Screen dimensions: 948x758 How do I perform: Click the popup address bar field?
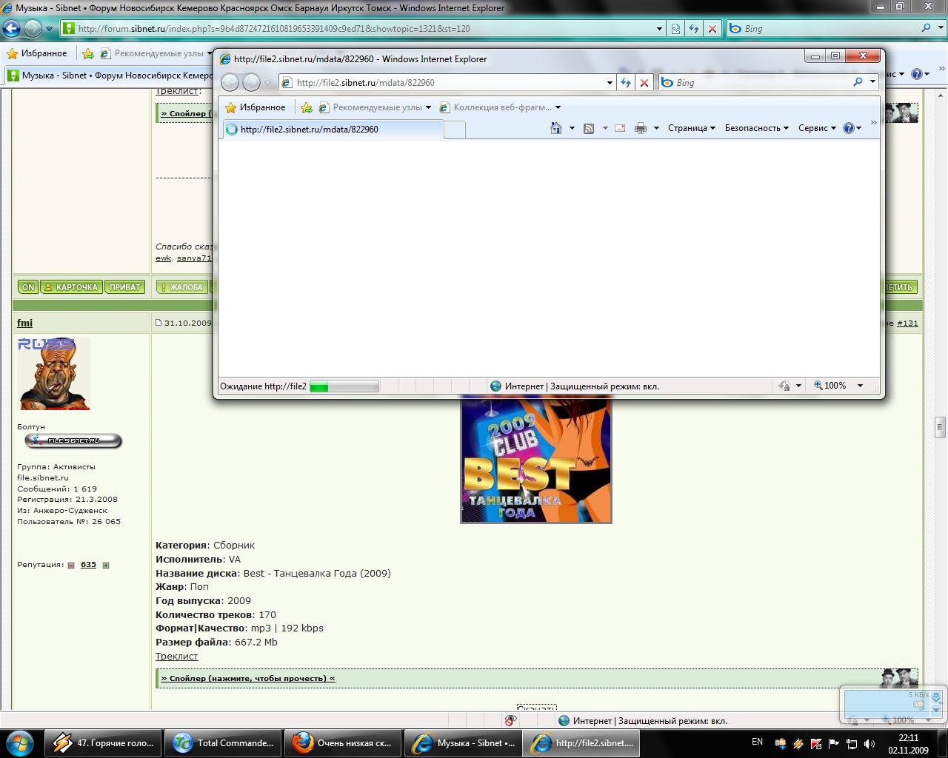click(444, 83)
